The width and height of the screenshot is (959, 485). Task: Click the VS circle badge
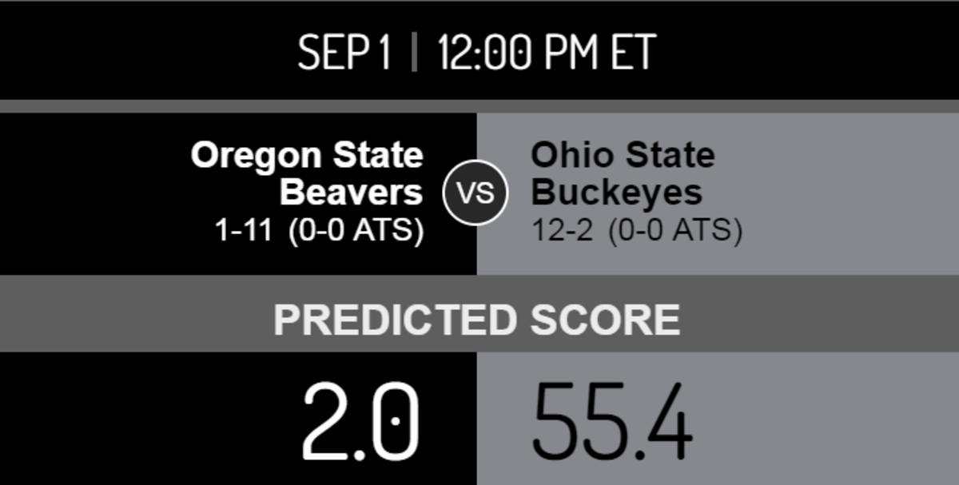click(476, 193)
